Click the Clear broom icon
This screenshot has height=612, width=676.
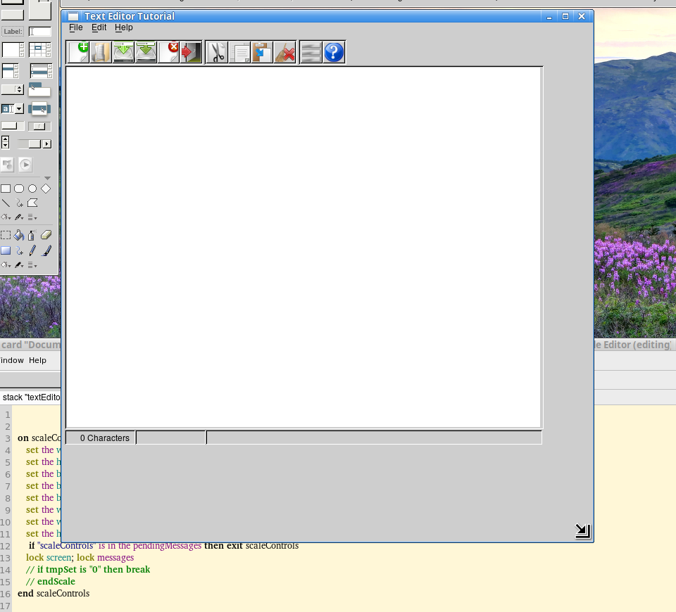click(284, 52)
